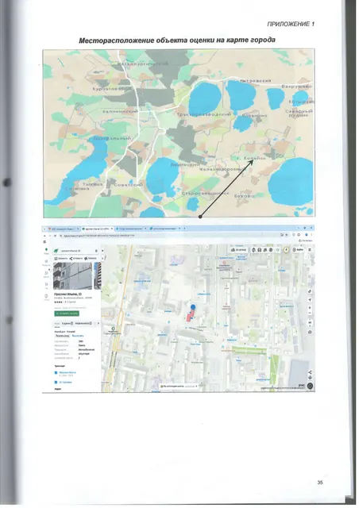Collapse the info side panel arrow

coord(102,258)
